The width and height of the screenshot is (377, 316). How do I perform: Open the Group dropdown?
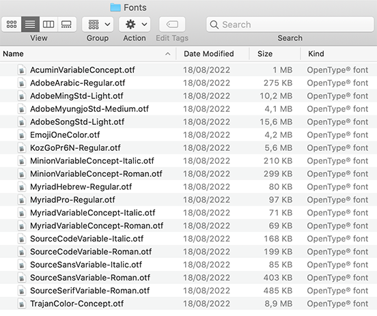click(x=98, y=25)
